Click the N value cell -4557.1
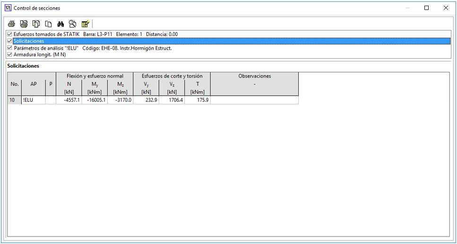 [69, 100]
